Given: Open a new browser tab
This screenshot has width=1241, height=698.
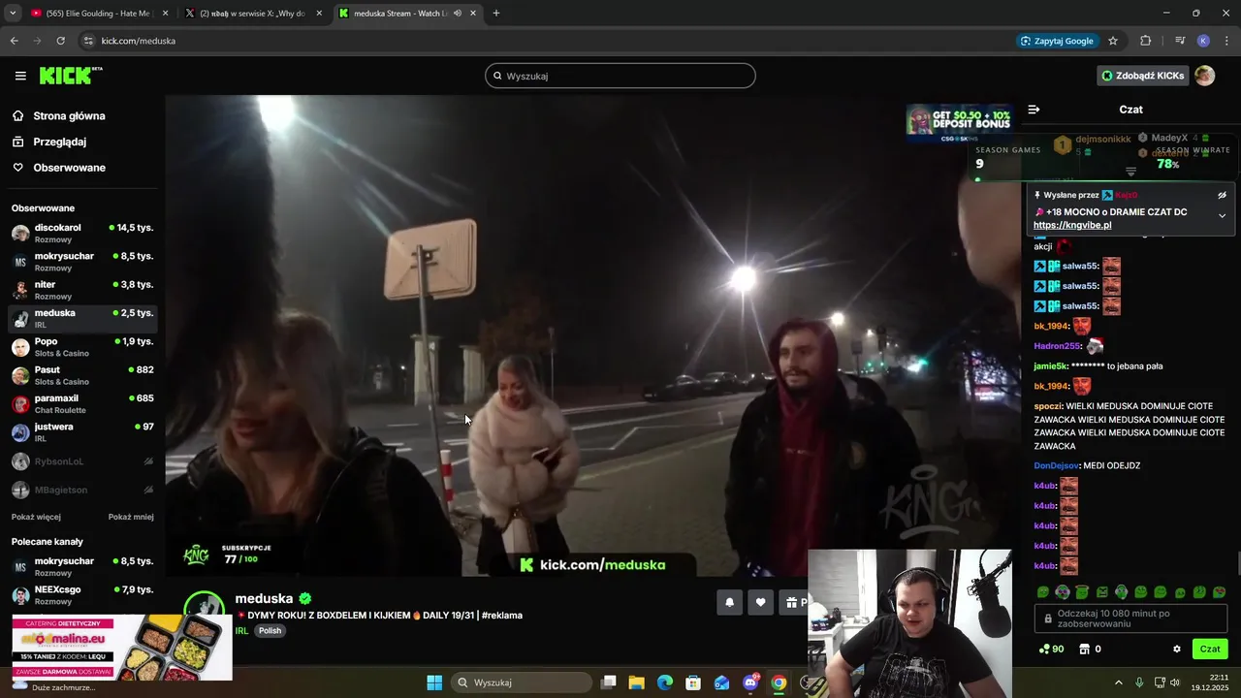Looking at the screenshot, I should click(x=496, y=14).
